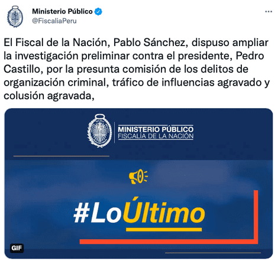Screen dimensions: 278x264
Task: Click the white 'Lo' part of the hashtag
Action: click(106, 213)
